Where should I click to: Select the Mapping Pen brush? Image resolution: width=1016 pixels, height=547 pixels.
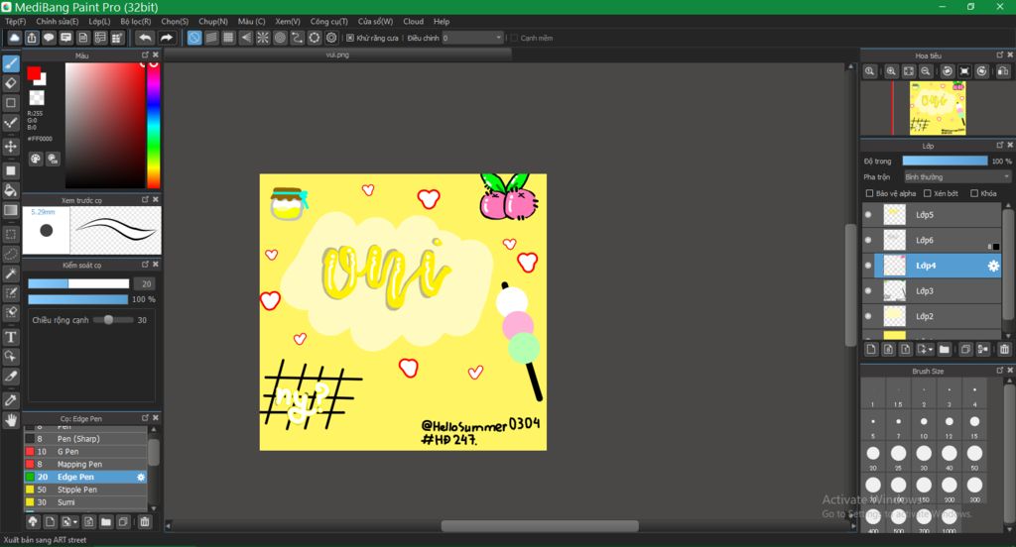click(85, 464)
